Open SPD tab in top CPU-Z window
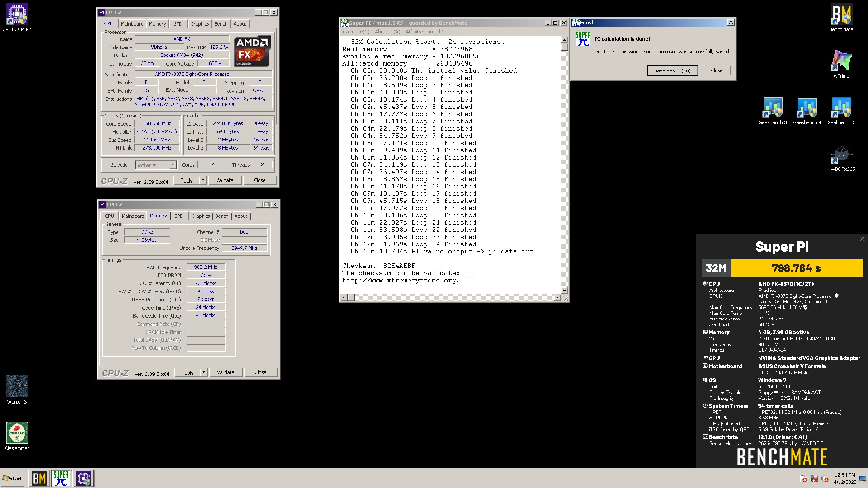The width and height of the screenshot is (868, 488). 178,24
